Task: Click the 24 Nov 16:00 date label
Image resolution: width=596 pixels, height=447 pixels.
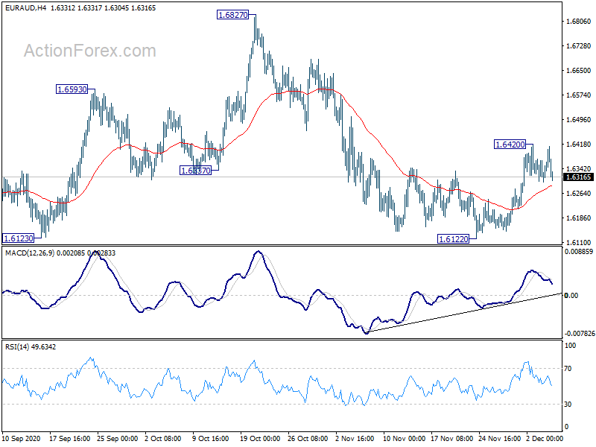Action: pyautogui.click(x=499, y=439)
